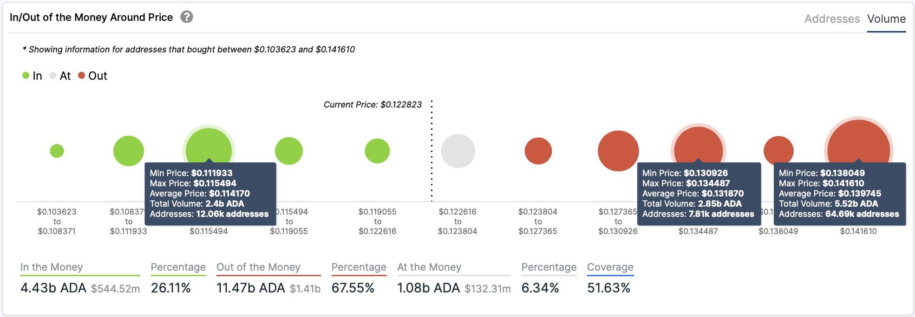The height and width of the screenshot is (317, 915).
Task: Select the Volume tab
Action: [886, 19]
